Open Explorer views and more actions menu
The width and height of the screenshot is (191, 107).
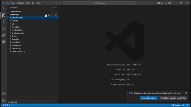(x=54, y=8)
